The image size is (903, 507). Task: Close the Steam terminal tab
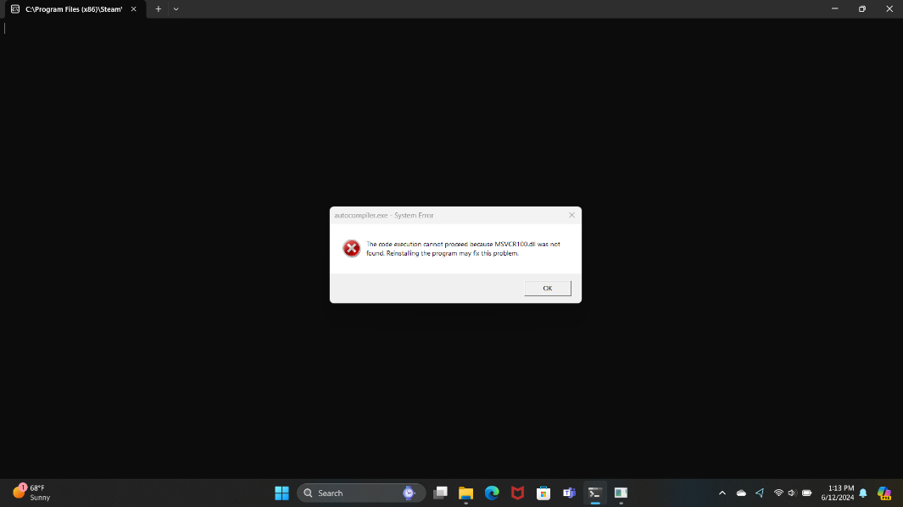(133, 8)
